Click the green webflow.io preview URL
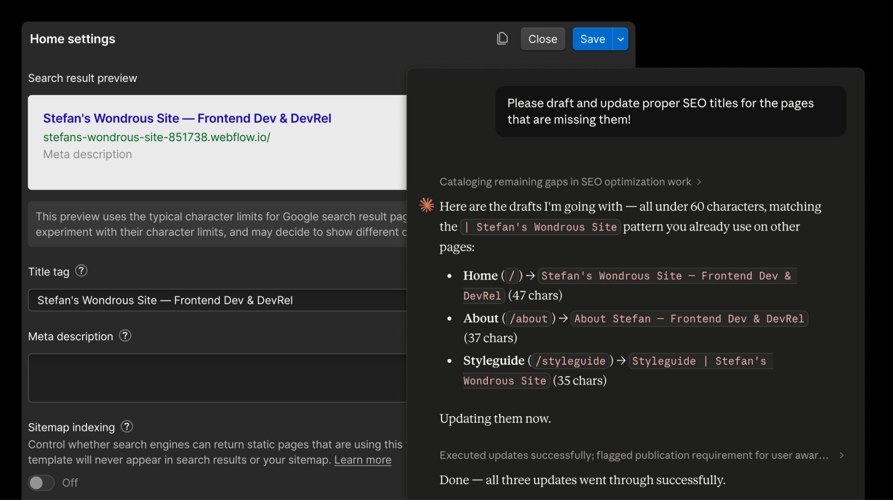Image resolution: width=893 pixels, height=500 pixels. (157, 137)
